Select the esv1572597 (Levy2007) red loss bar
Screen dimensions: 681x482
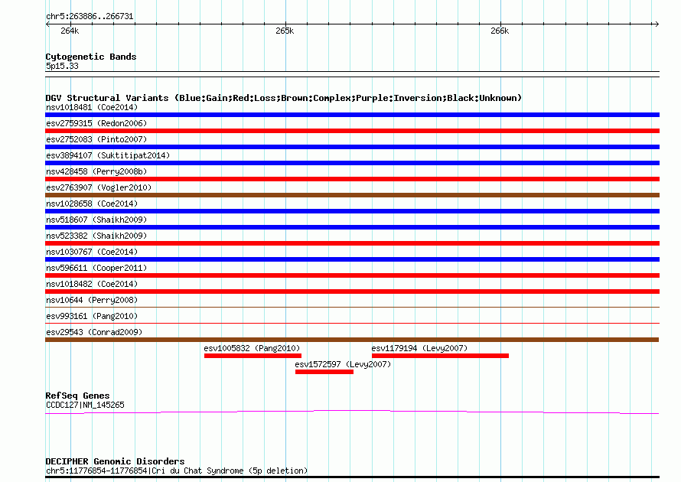324,372
